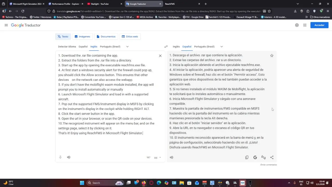Image resolution: width=332 pixels, height=187 pixels.
Task: Save translation with the star icon
Action: tap(272, 56)
